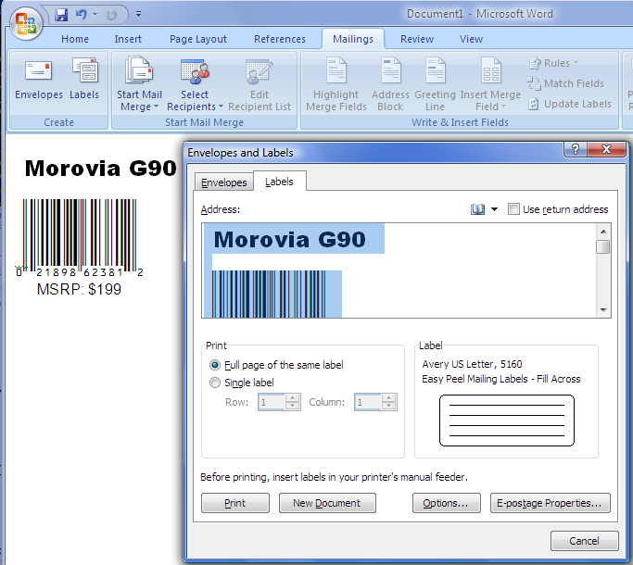The width and height of the screenshot is (633, 565).
Task: Click Address box scroll up arrow
Action: point(603,232)
